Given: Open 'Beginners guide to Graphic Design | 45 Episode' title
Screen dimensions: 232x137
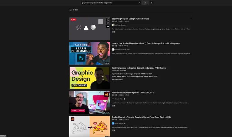Looking at the screenshot, I should click(139, 68).
